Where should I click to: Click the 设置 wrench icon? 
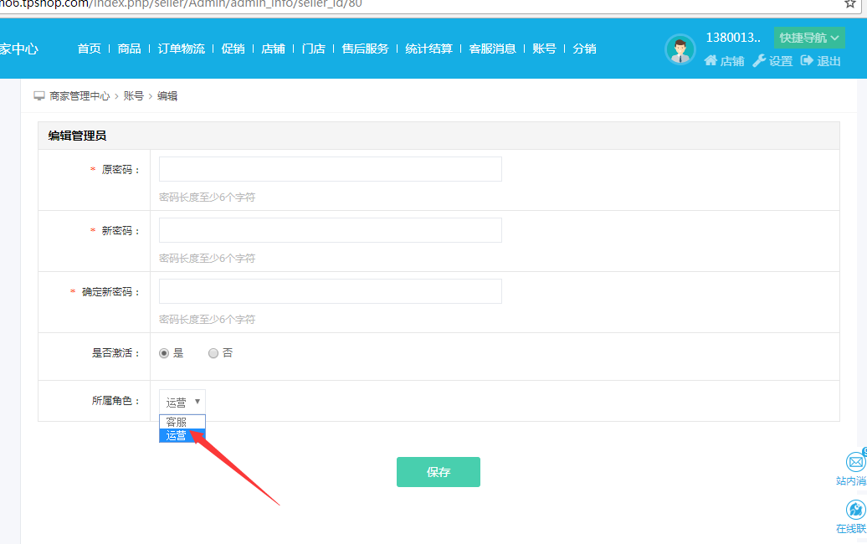[759, 60]
